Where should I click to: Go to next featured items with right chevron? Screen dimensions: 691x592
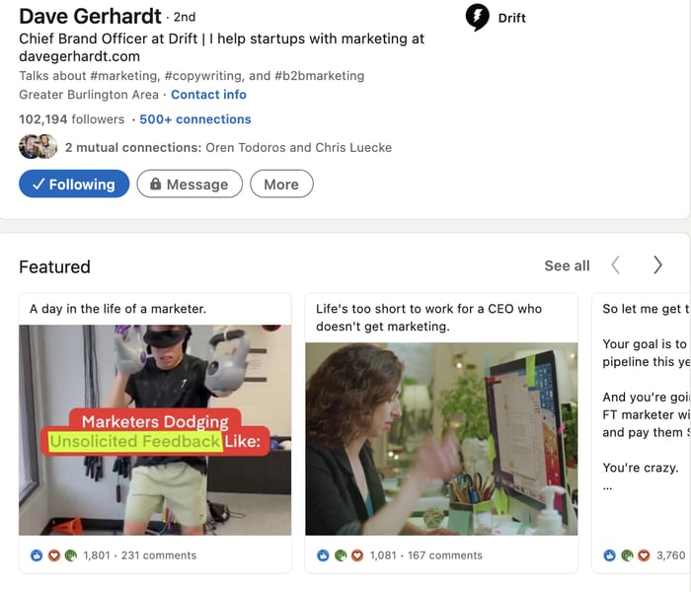pyautogui.click(x=657, y=265)
